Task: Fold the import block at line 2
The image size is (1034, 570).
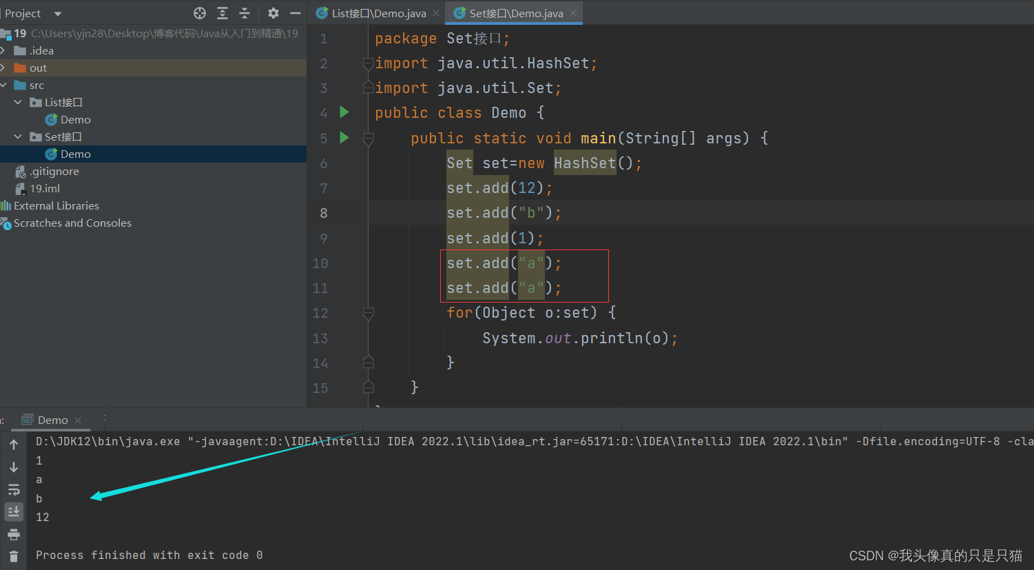Action: click(369, 63)
